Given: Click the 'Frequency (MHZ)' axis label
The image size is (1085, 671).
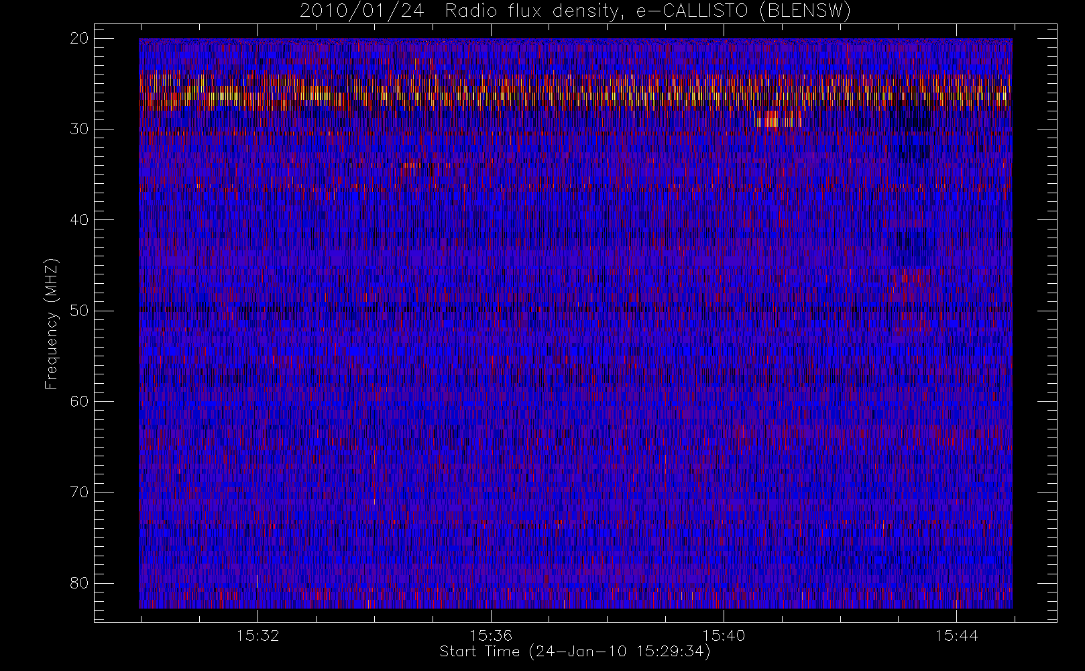Looking at the screenshot, I should coord(51,324).
